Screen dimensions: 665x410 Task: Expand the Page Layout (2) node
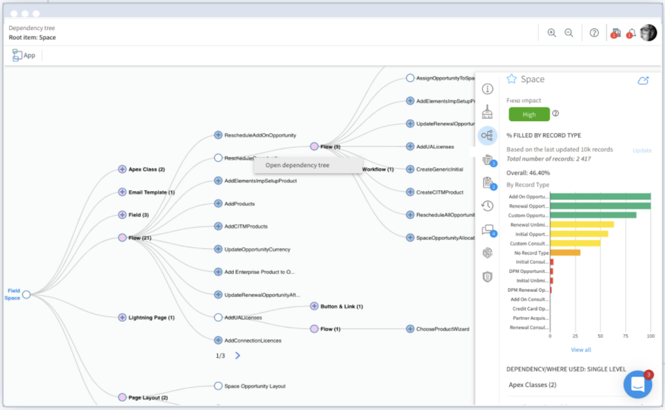pyautogui.click(x=122, y=397)
